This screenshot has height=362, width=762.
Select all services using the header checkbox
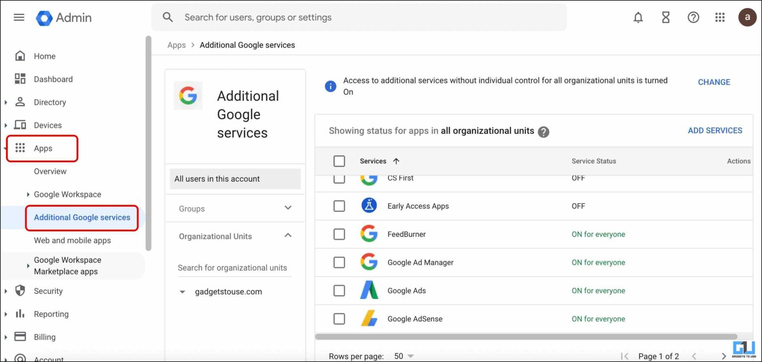pos(339,161)
